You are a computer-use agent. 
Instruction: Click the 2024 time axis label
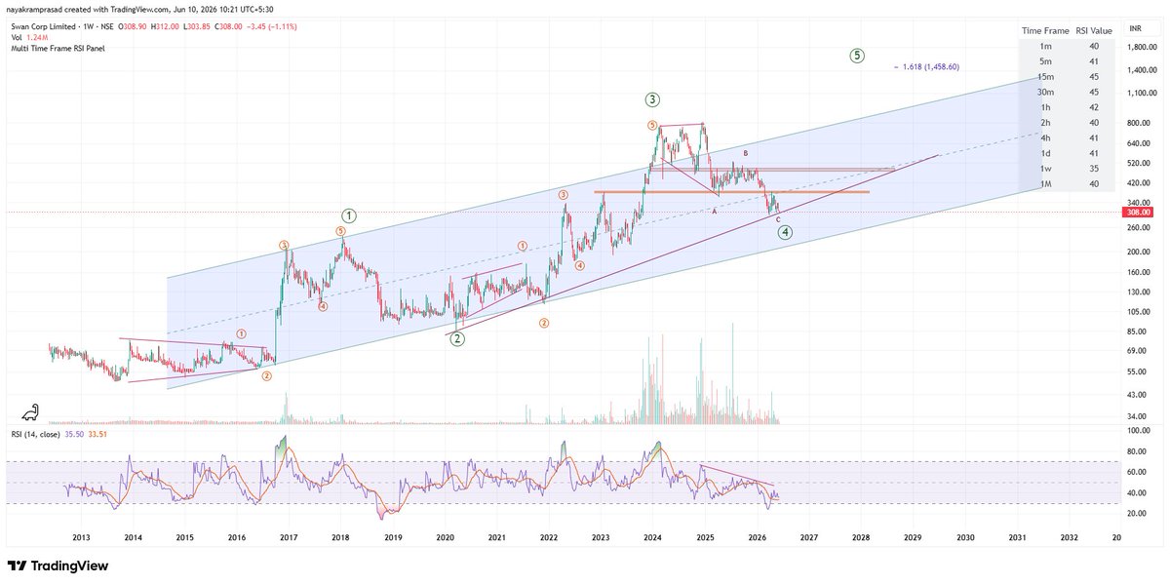[x=653, y=537]
